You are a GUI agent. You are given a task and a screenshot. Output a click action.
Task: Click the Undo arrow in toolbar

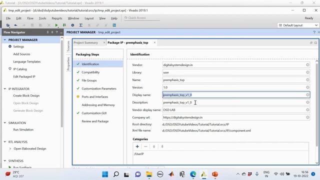pos(15,25)
